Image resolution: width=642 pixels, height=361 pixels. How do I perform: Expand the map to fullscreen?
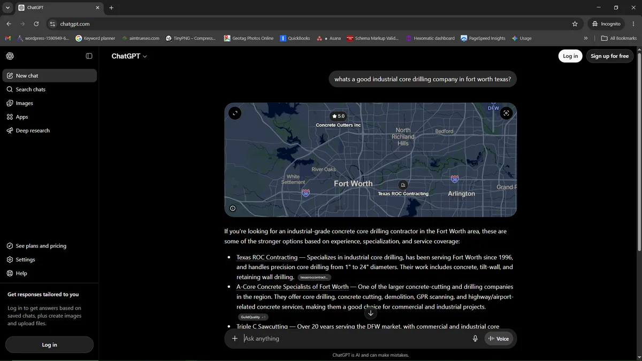[235, 113]
